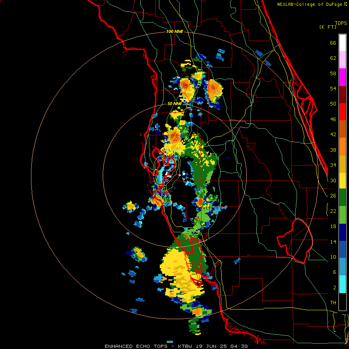Click the legend value 6
Image resolution: width=349 pixels, height=349 pixels.
pos(334,272)
